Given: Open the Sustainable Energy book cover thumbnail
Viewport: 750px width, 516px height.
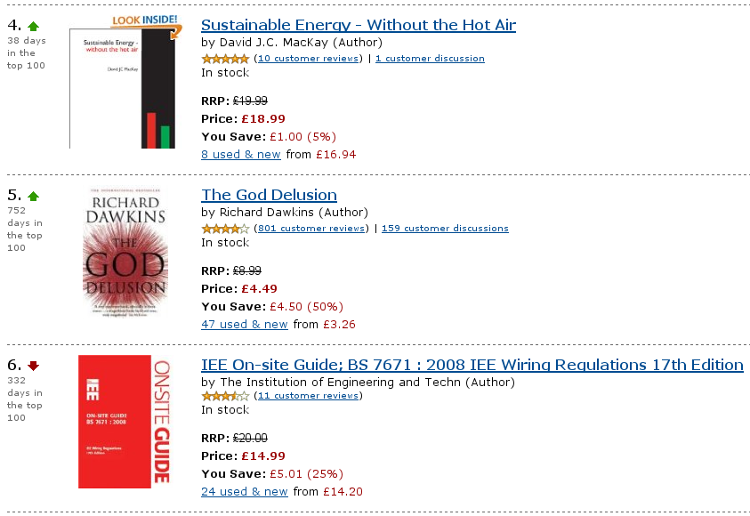Looking at the screenshot, I should point(123,88).
